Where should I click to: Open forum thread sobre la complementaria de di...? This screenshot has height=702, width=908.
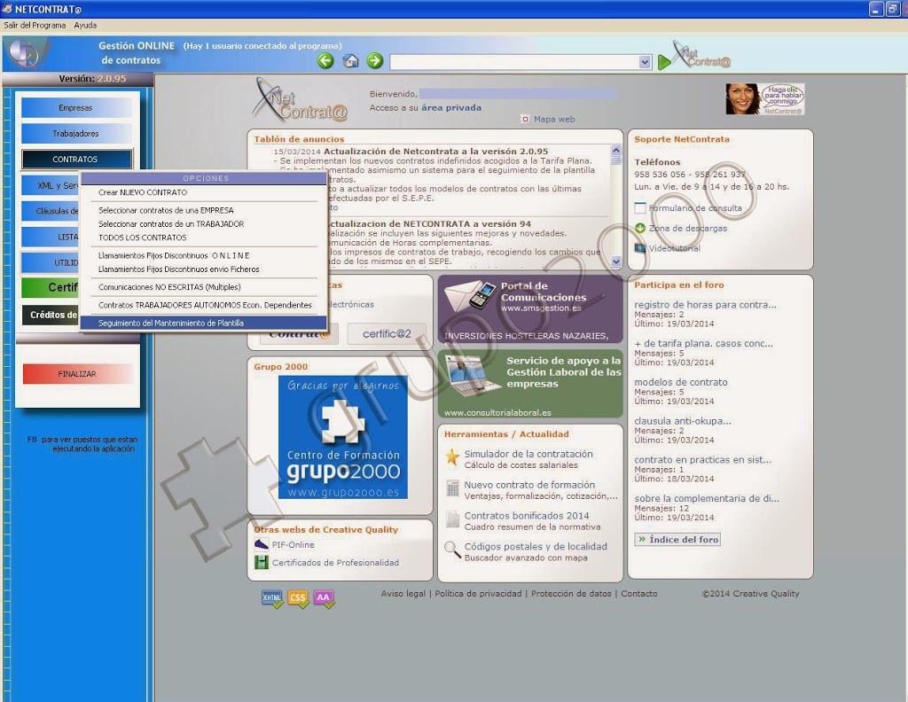[x=707, y=498]
